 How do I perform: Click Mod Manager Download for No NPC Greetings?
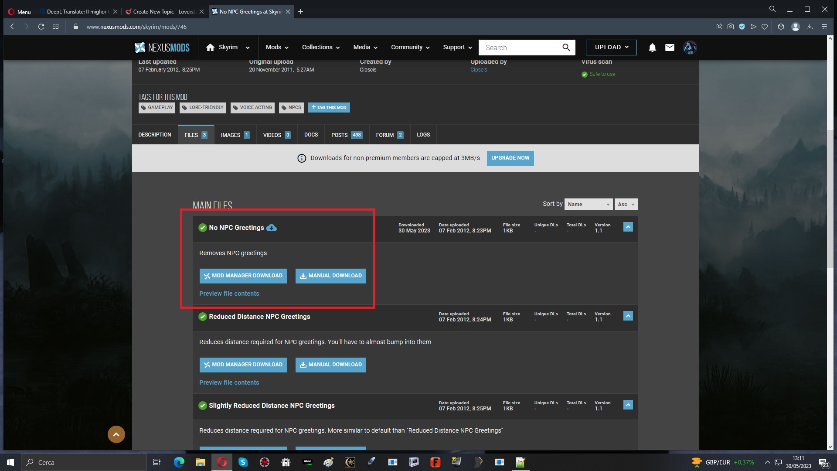243,276
